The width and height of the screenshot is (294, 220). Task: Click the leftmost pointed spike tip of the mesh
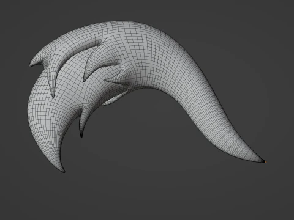30,65
